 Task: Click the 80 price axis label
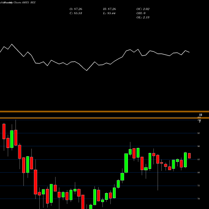tap(199, 173)
